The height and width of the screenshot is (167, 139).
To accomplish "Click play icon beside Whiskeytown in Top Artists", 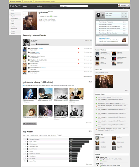I will point(27,144).
